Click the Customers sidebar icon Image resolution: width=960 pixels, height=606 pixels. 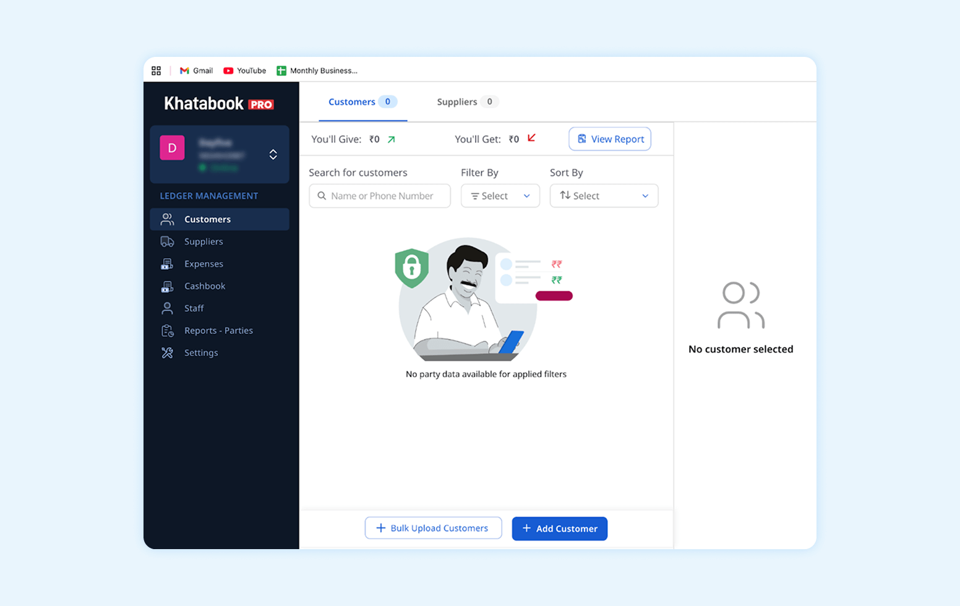pyautogui.click(x=167, y=220)
